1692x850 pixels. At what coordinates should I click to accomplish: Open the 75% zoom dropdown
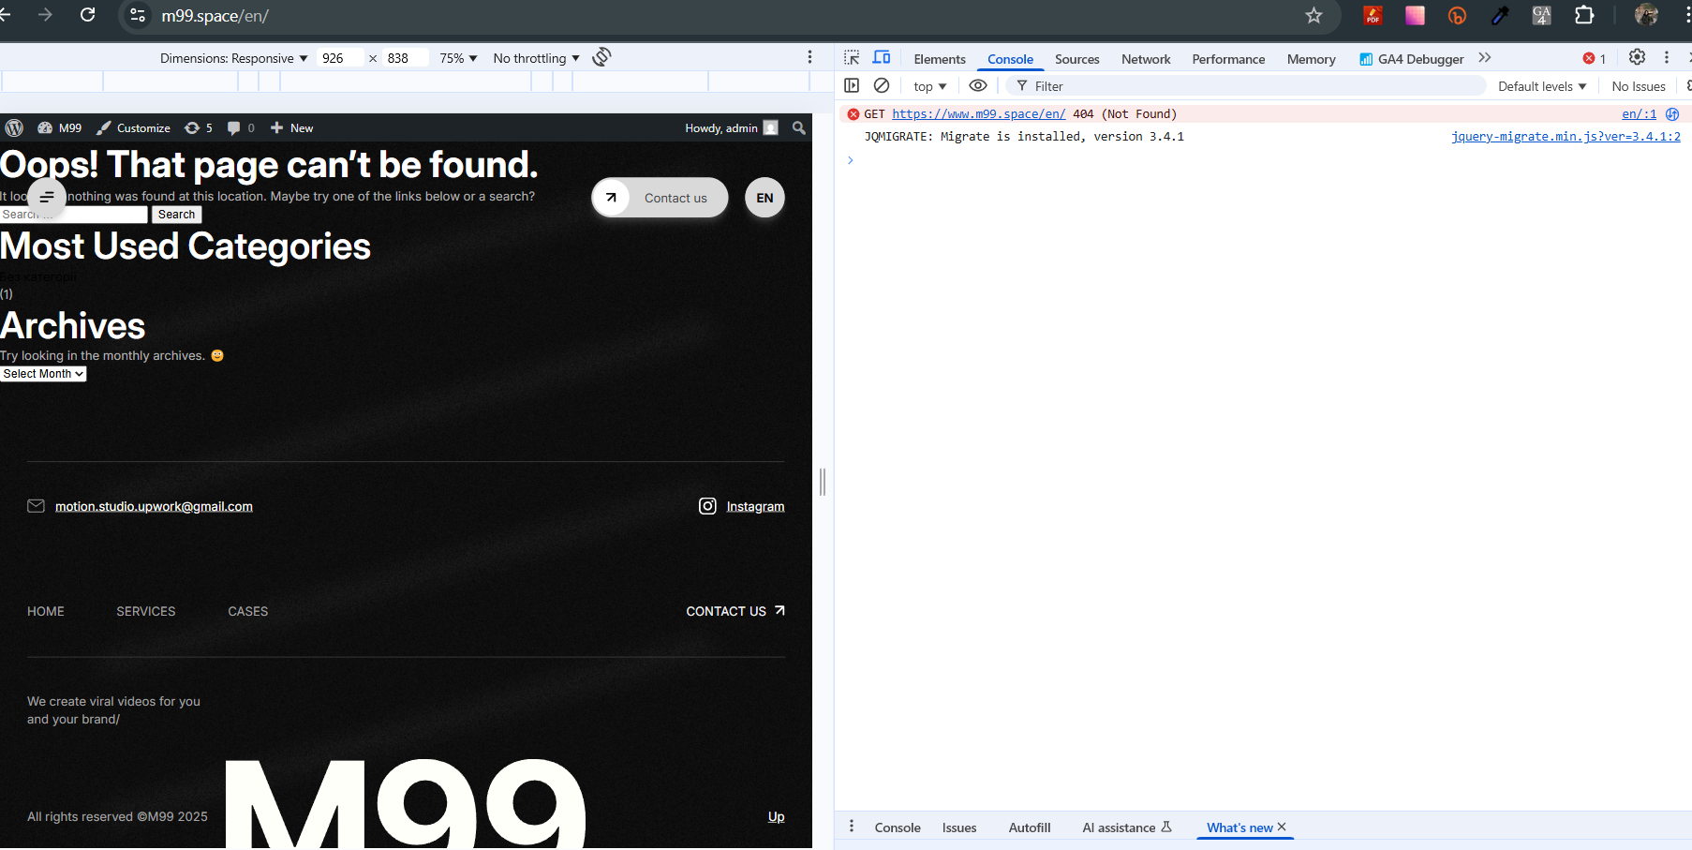(458, 58)
